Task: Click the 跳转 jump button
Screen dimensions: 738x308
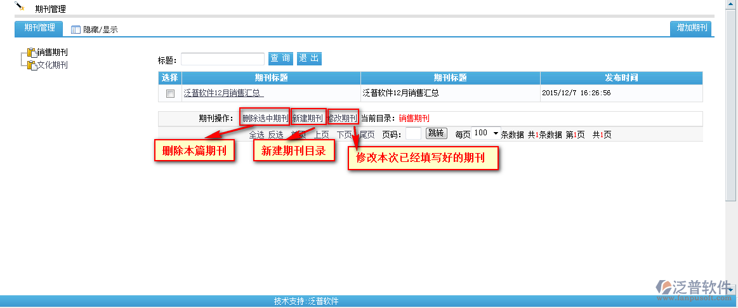Action: coord(436,133)
